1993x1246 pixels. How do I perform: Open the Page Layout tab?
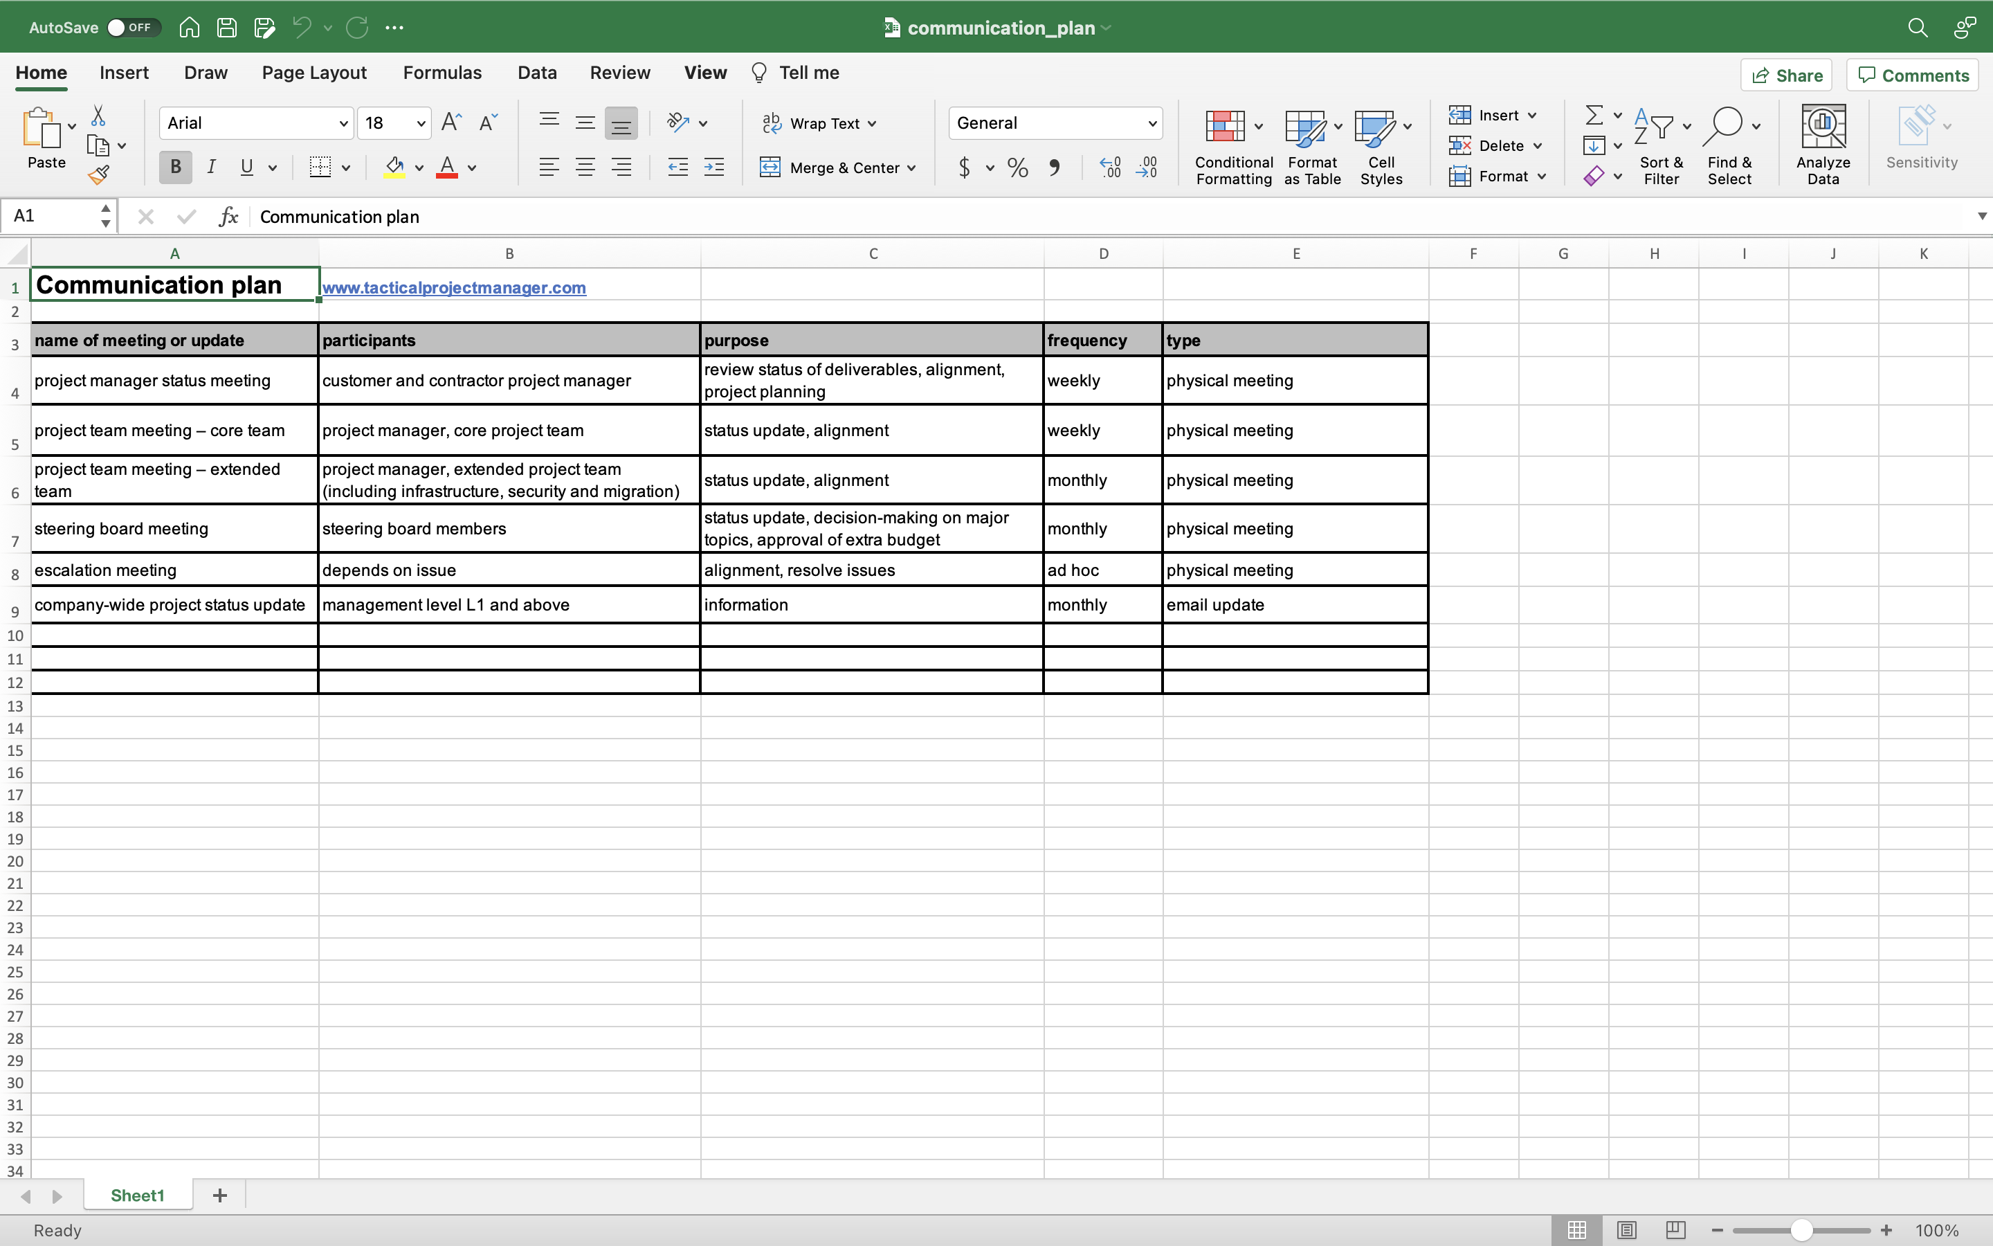pyautogui.click(x=313, y=73)
